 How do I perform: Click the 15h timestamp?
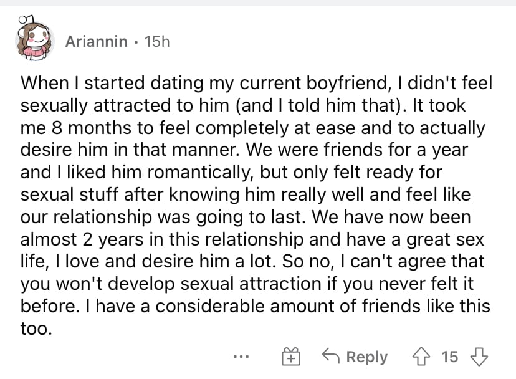[157, 42]
